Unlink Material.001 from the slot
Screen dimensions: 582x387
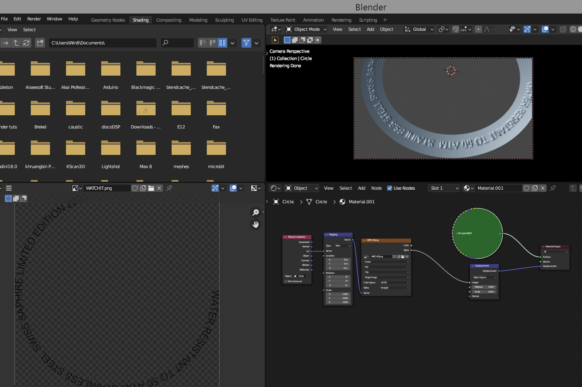(x=543, y=188)
